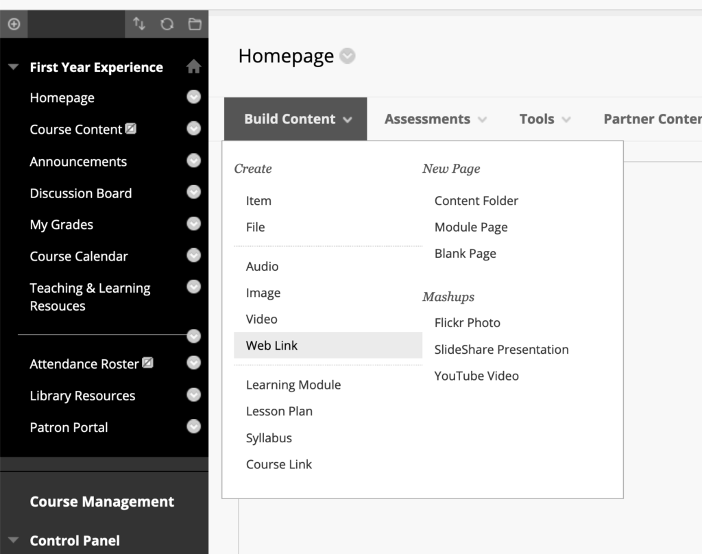The height and width of the screenshot is (554, 702).
Task: Open Discussion Board in course menu
Action: coord(81,193)
